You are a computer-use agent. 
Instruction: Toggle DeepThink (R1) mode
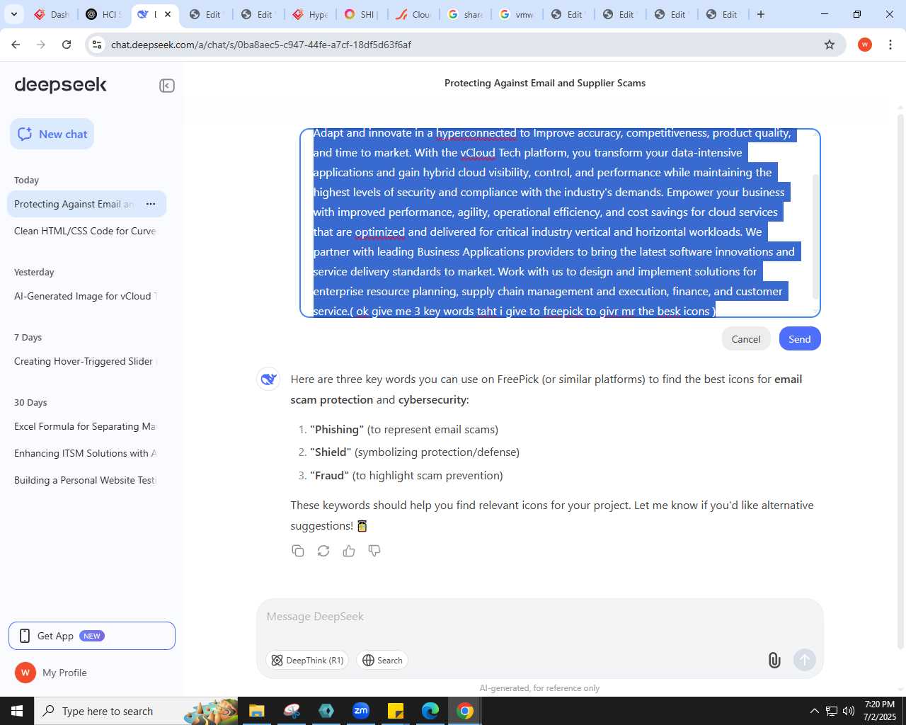click(x=307, y=661)
